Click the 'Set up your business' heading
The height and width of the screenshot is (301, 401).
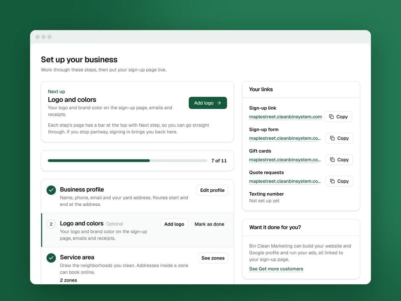pyautogui.click(x=79, y=60)
